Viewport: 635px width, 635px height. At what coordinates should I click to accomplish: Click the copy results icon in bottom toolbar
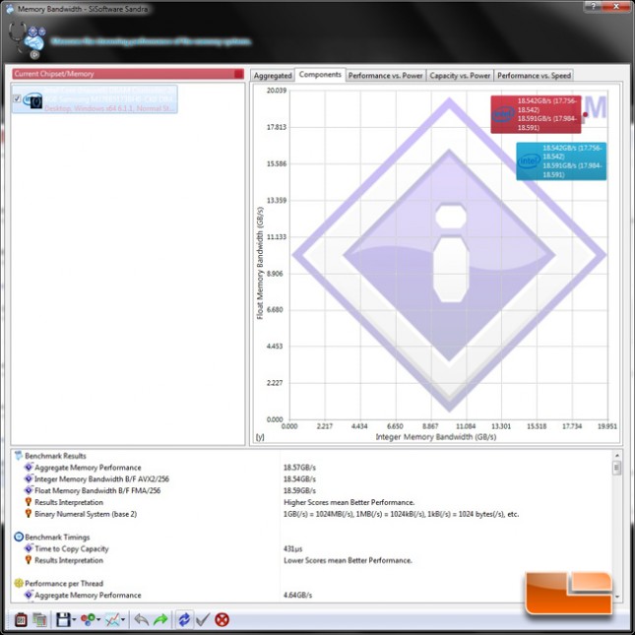pyautogui.click(x=40, y=619)
